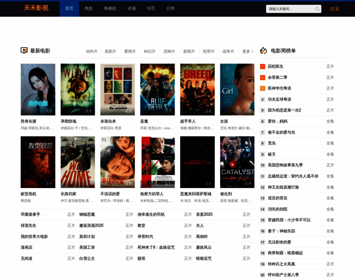Click the 长路归家 title link
Image resolution: width=355 pixels, height=280 pixels.
(68, 194)
